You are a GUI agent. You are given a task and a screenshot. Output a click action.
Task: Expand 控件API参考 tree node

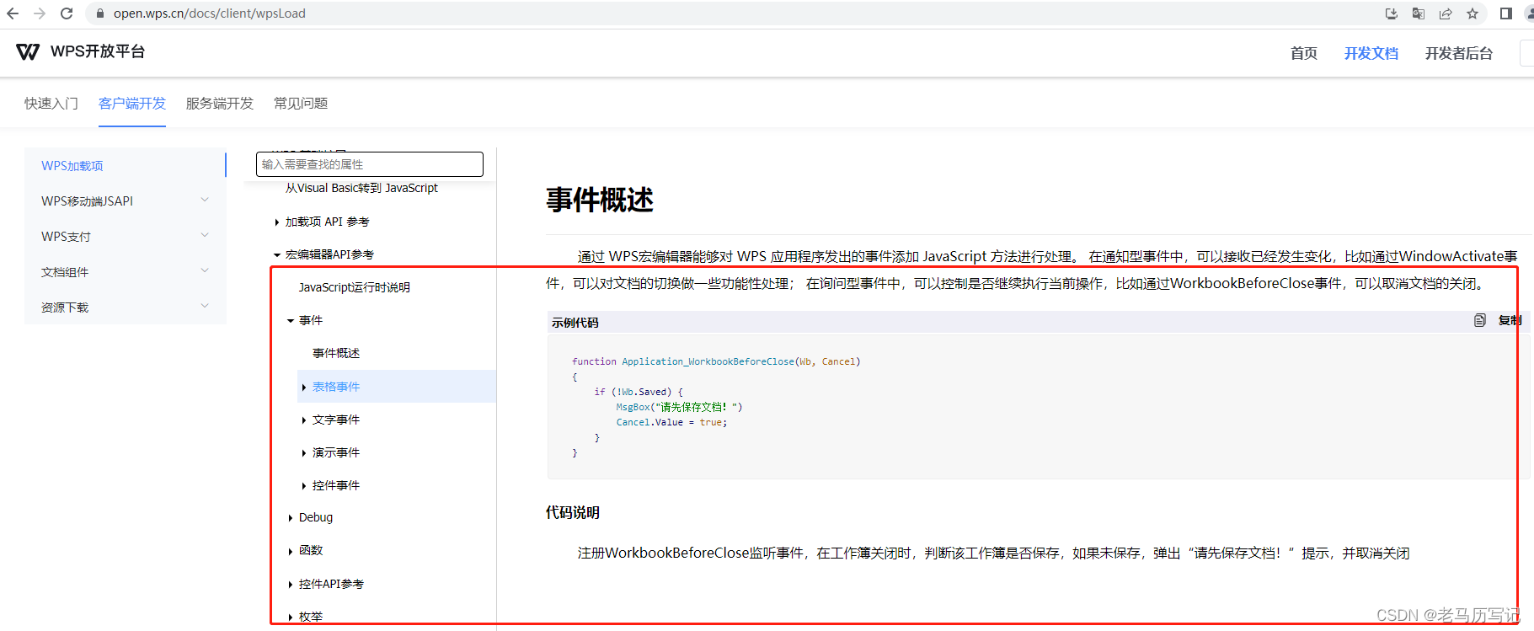pyautogui.click(x=291, y=585)
